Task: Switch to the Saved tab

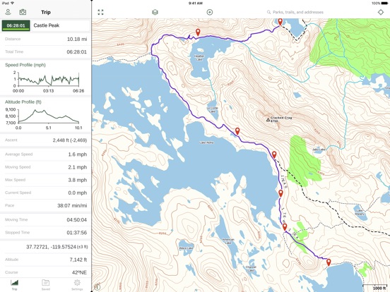Action: 46,285
